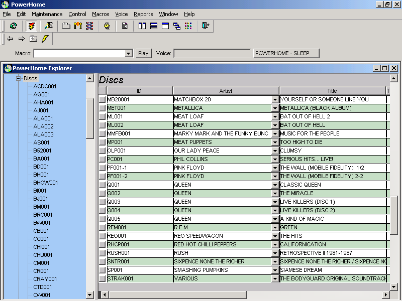Screen dimensions: 402x301
Task: Open artist dropdown for R.E.M.
Action: pos(275,228)
